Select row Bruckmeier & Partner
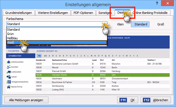This screenshot has width=176, height=107. coord(103,82)
